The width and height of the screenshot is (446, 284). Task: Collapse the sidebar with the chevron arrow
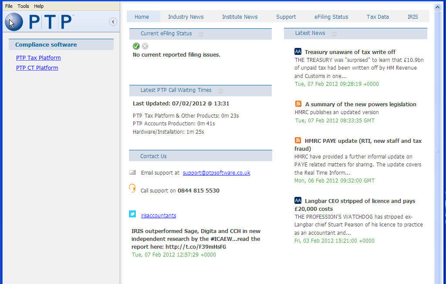point(113,21)
